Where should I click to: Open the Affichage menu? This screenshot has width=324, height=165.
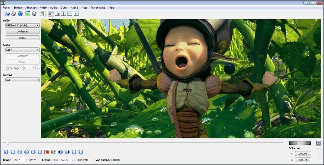pos(31,8)
